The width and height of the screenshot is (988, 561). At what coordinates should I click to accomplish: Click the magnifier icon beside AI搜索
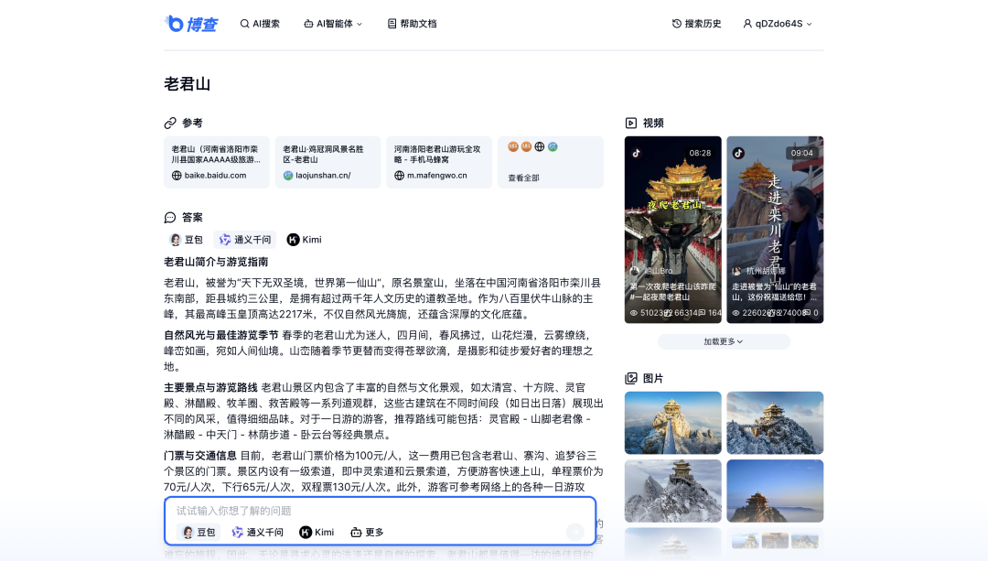(244, 24)
